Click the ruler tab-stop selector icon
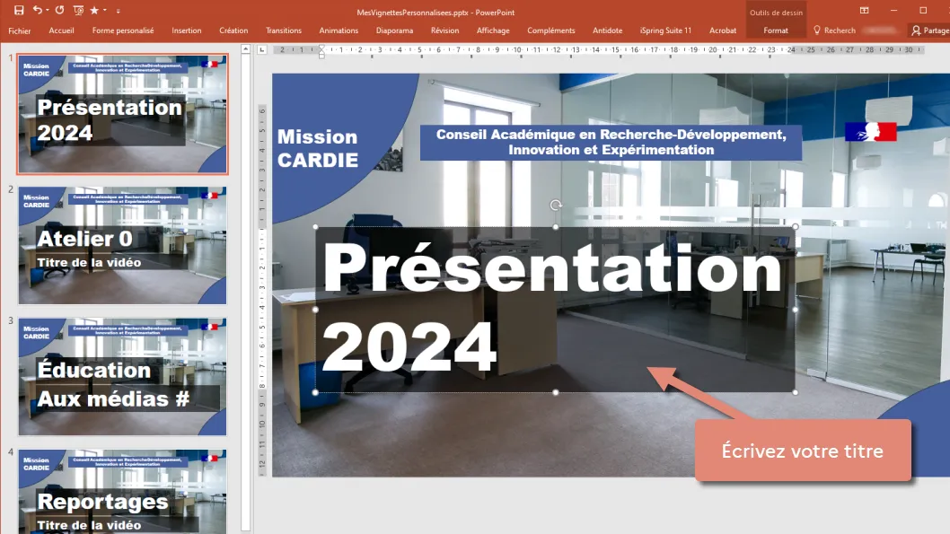Viewport: 950px width, 534px height. 261,49
